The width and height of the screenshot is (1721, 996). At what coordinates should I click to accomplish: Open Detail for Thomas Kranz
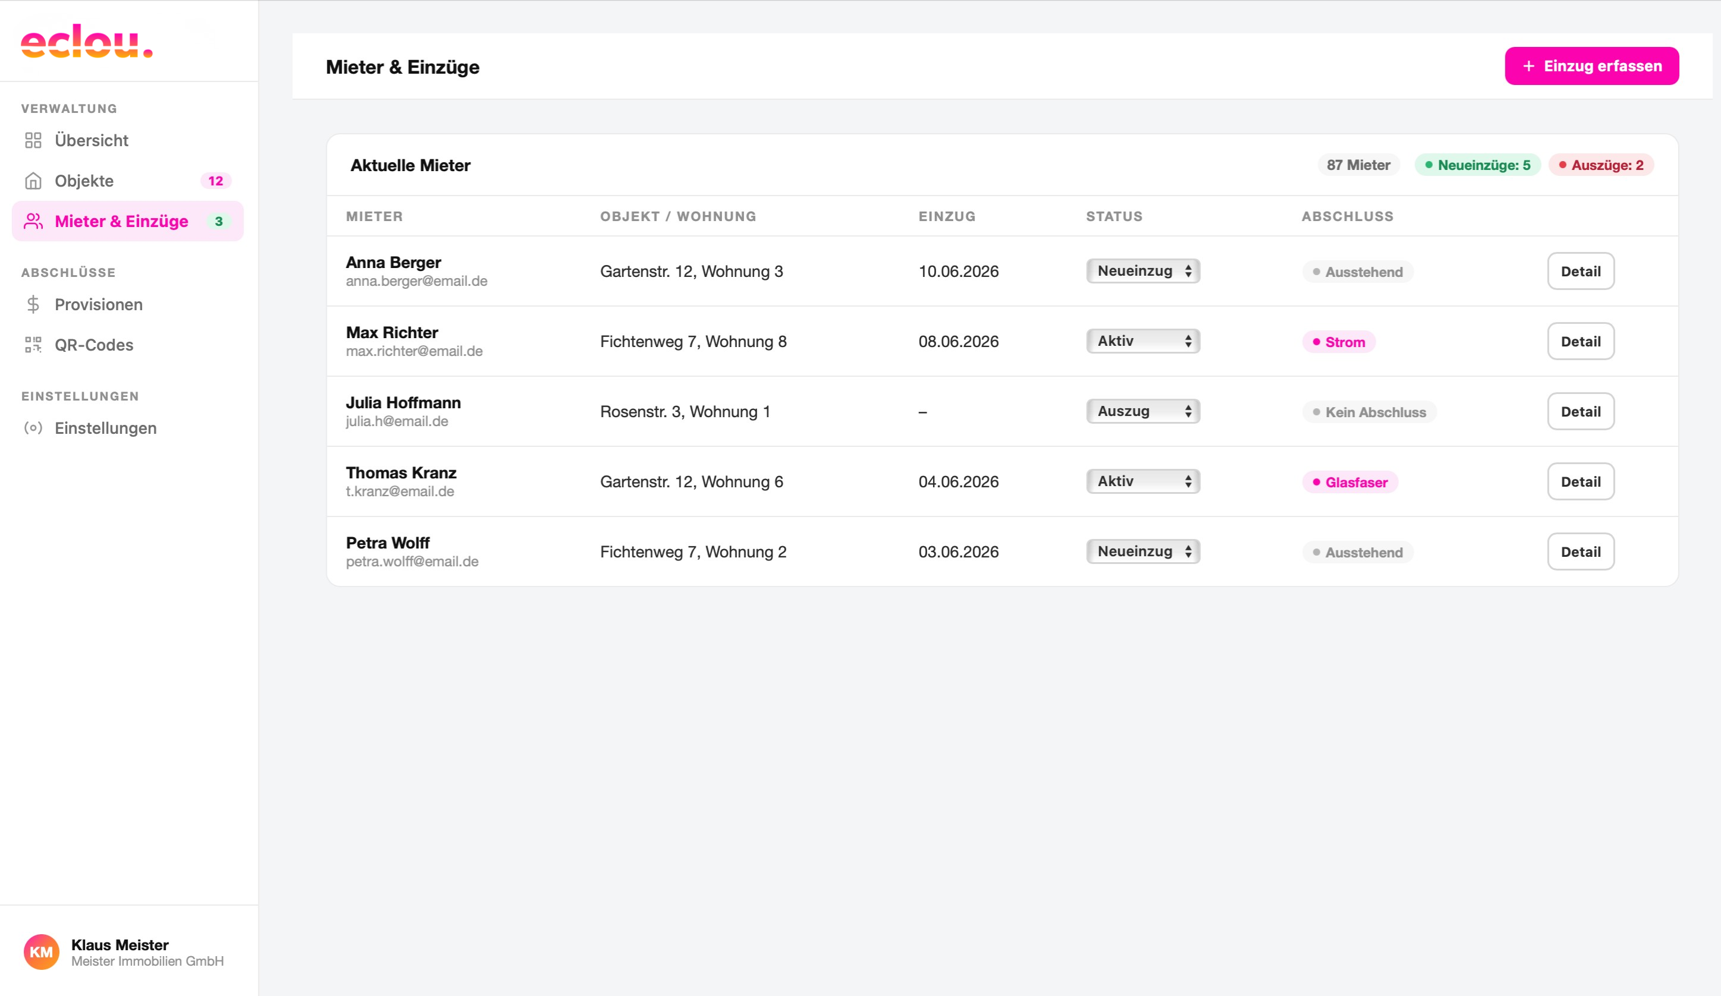1580,481
